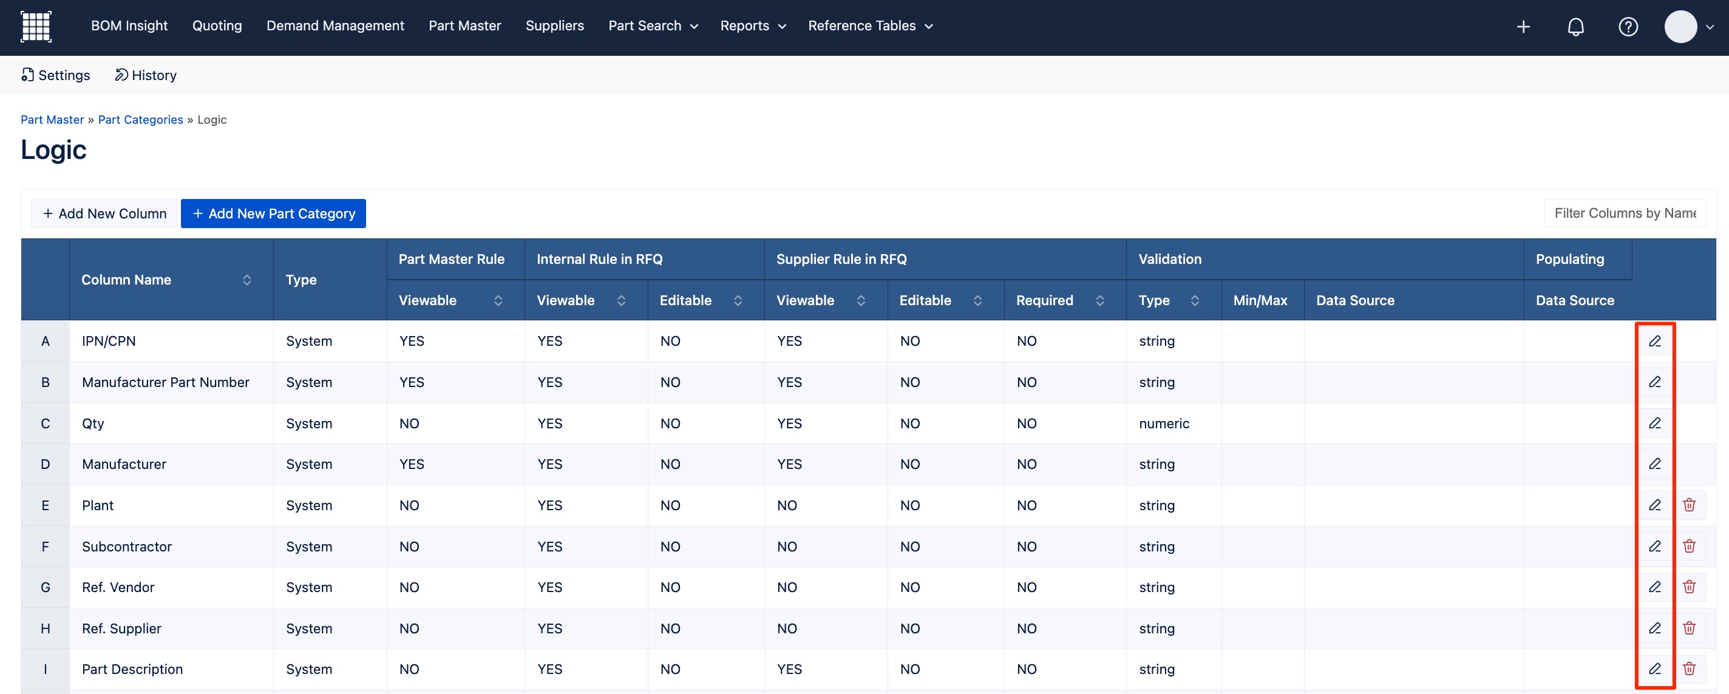Click Add New Column button

click(x=104, y=213)
